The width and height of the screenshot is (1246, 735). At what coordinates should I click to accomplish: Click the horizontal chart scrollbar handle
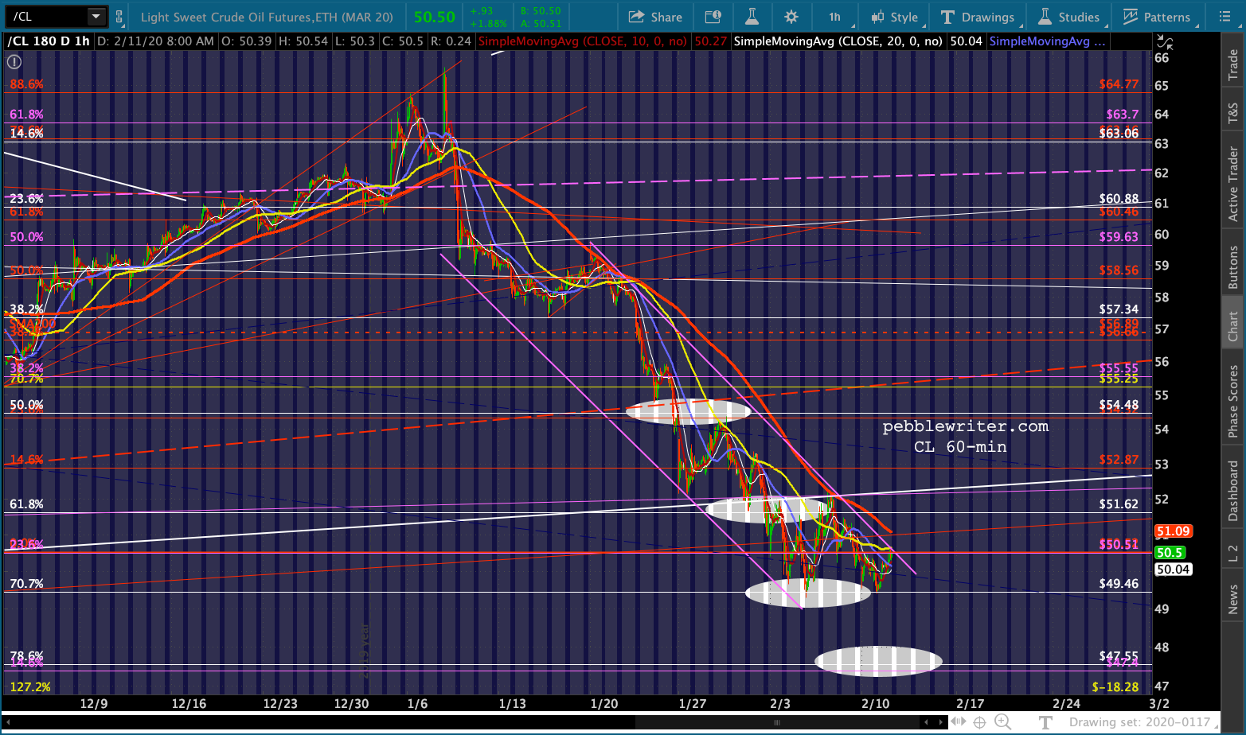click(x=777, y=722)
